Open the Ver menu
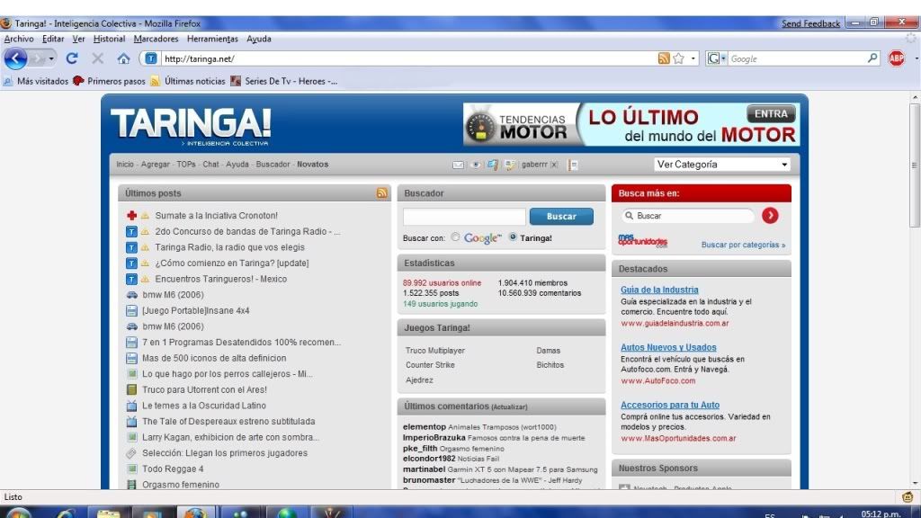 [79, 39]
